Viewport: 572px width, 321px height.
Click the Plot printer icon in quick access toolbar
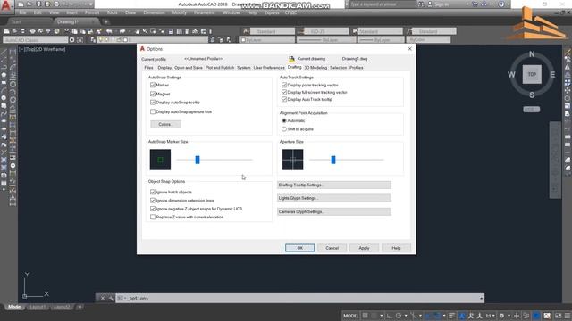(56, 4)
